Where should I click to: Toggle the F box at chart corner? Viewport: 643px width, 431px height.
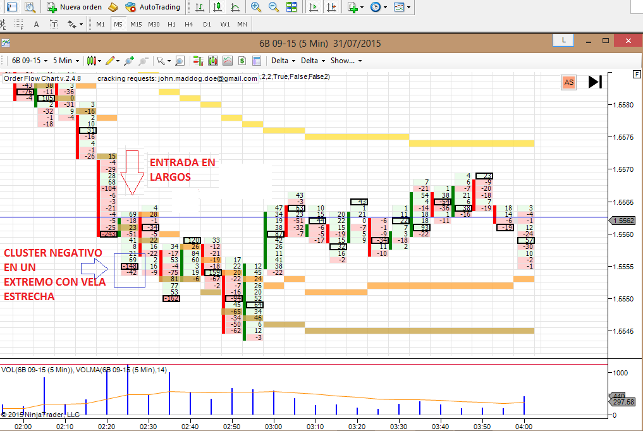(x=637, y=74)
